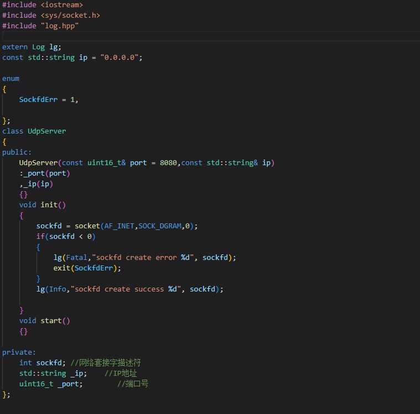Click the '//端口号' comment
Image resolution: width=420 pixels, height=414 pixels.
click(x=133, y=384)
